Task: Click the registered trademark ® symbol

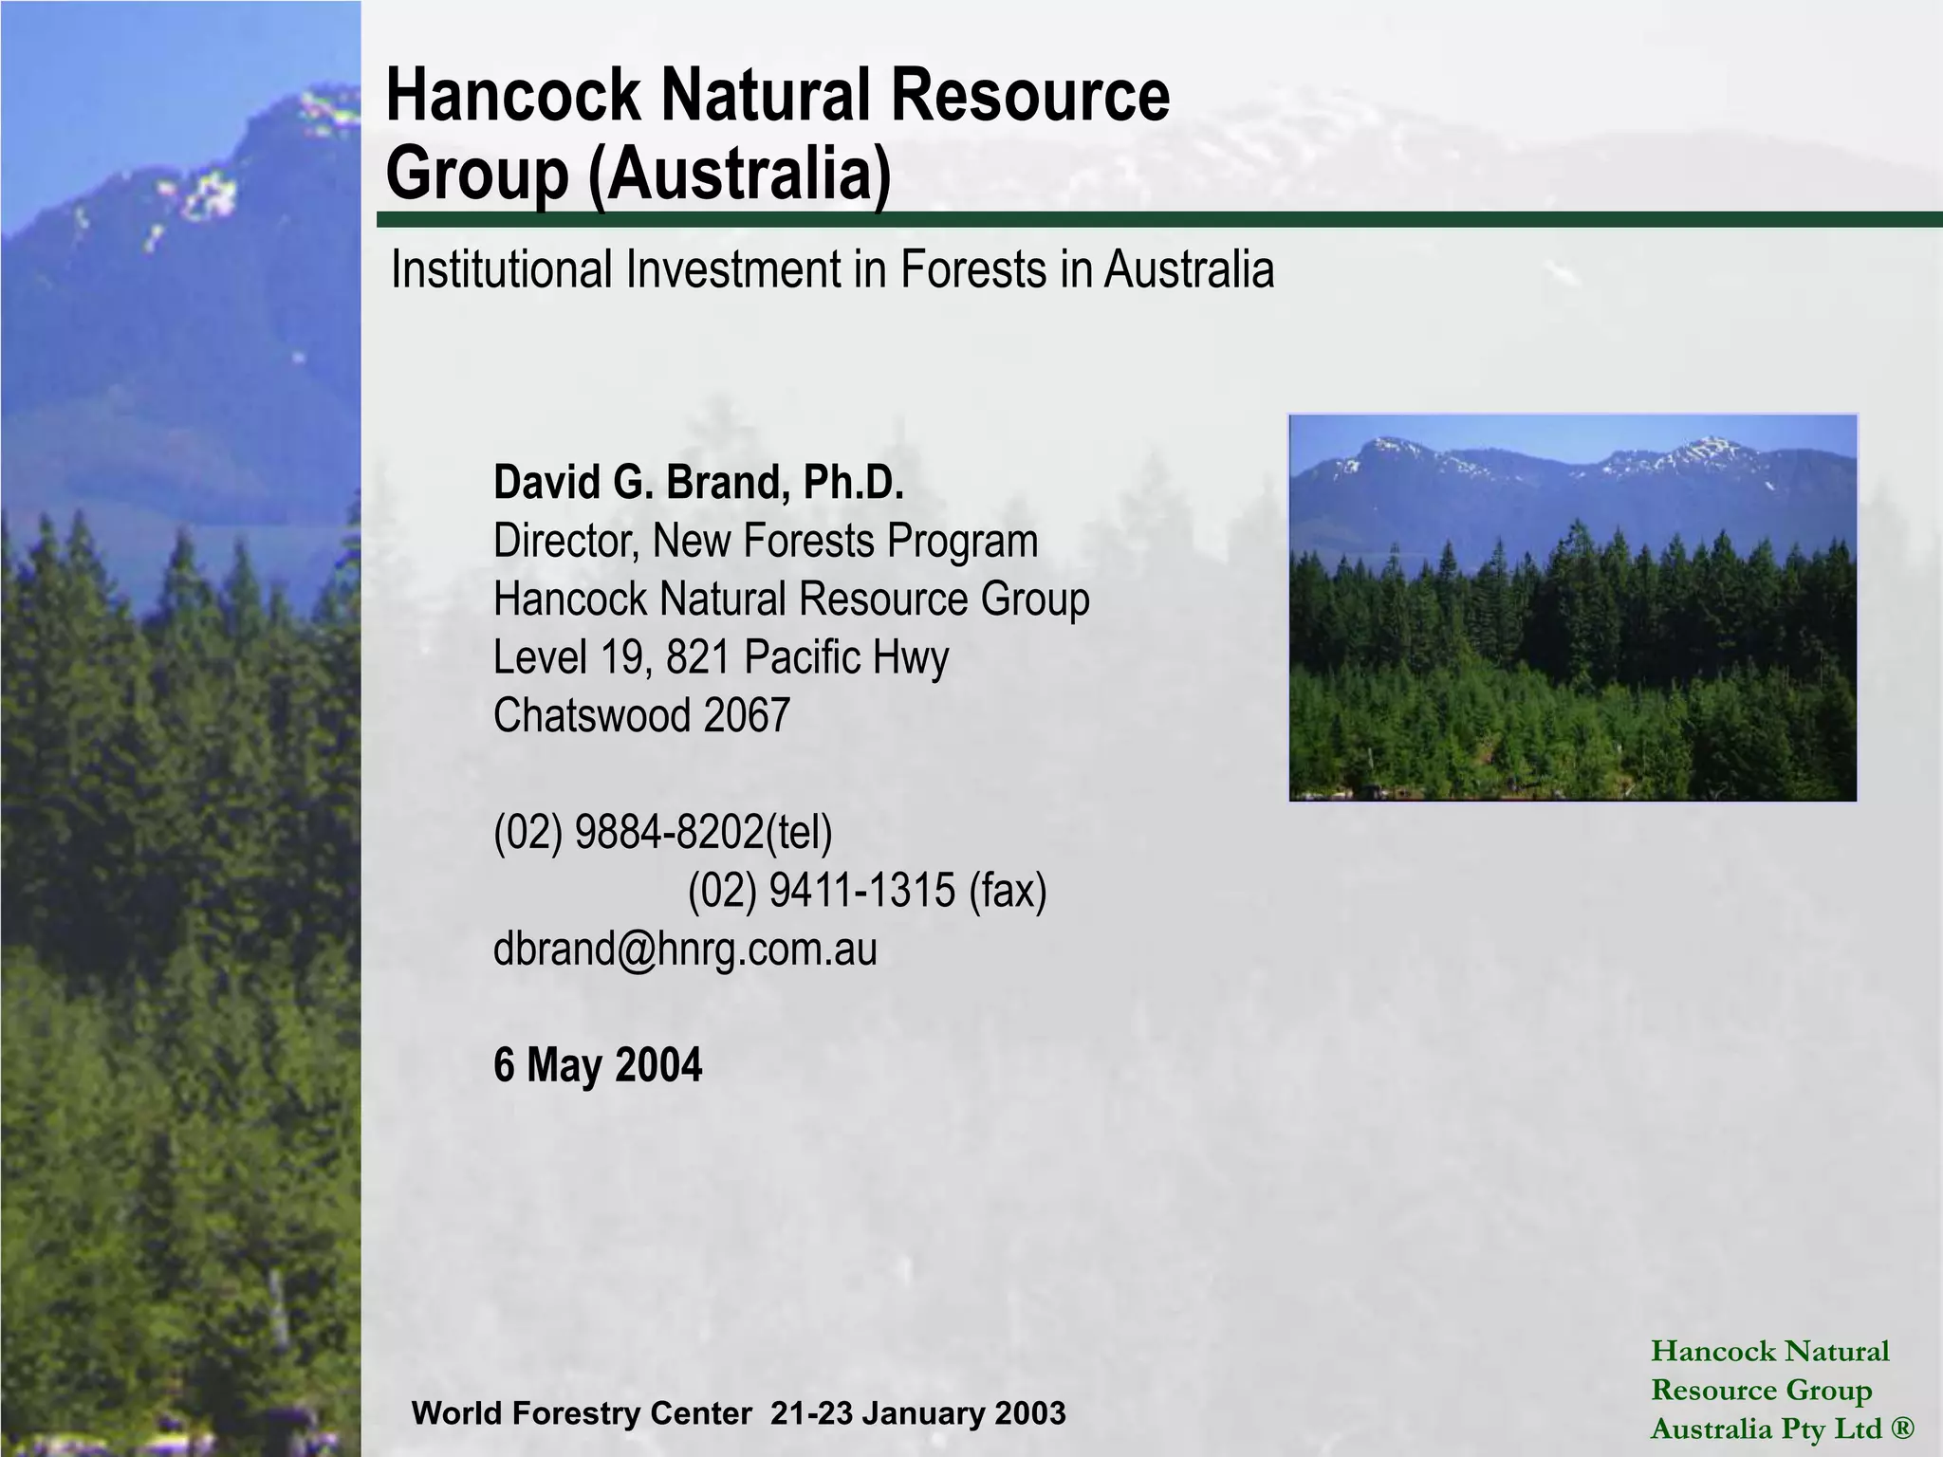Action: (x=1901, y=1429)
